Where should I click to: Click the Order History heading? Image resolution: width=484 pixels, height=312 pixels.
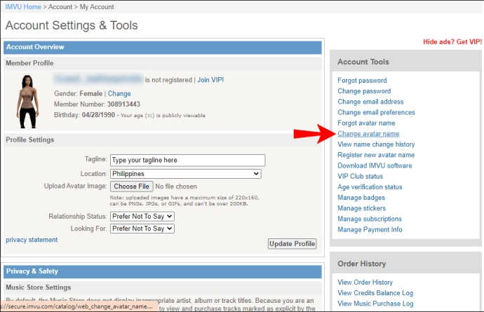(x=362, y=264)
